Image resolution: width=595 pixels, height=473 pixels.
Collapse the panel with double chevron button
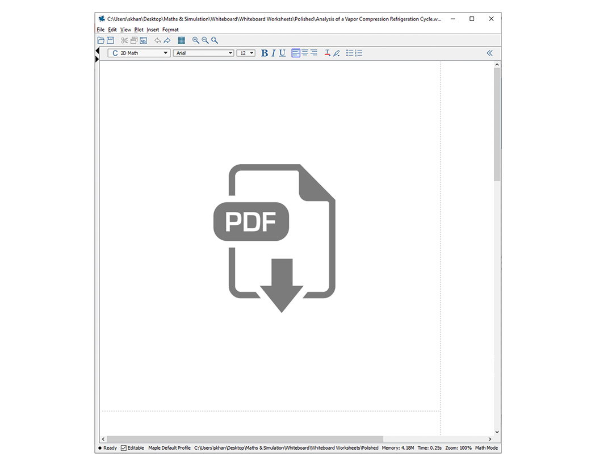click(489, 53)
